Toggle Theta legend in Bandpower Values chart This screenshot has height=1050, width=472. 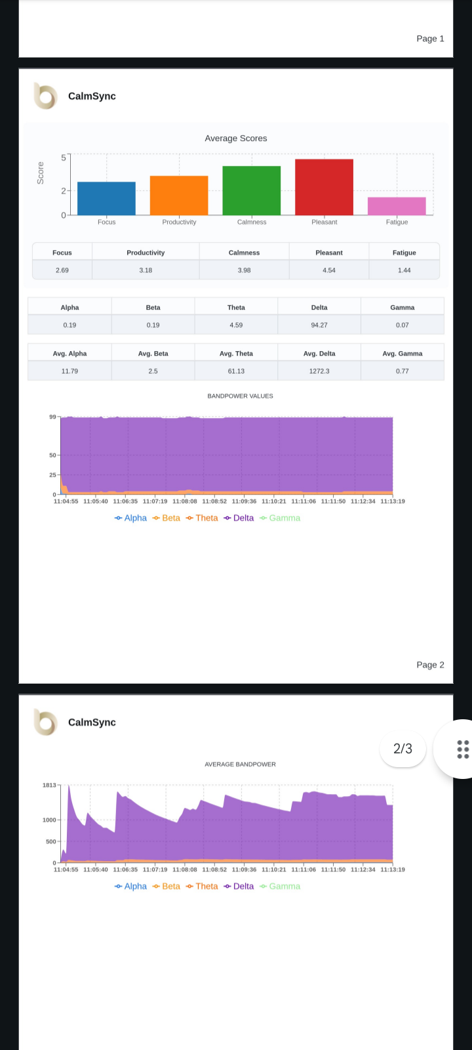(201, 518)
